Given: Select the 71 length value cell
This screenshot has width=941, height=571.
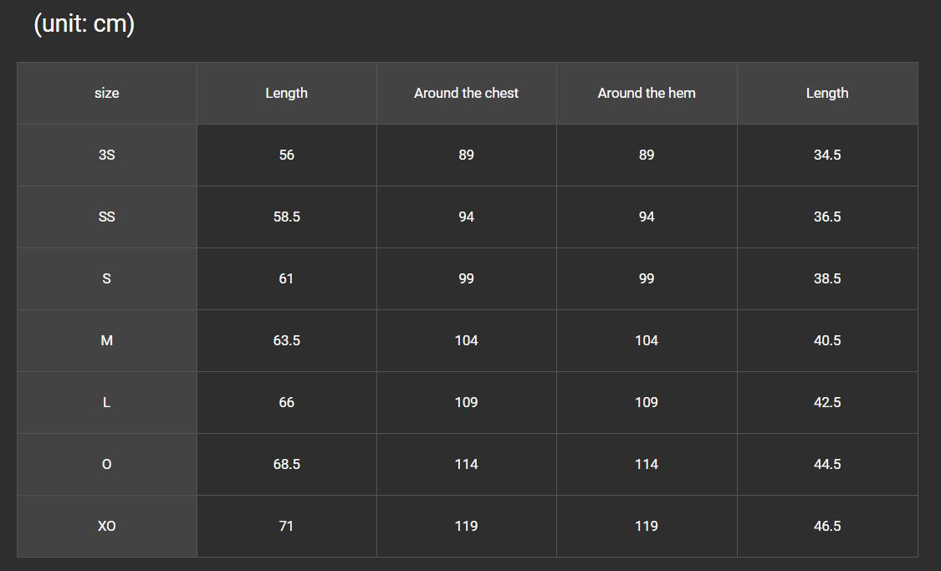Looking at the screenshot, I should pyautogui.click(x=287, y=526).
